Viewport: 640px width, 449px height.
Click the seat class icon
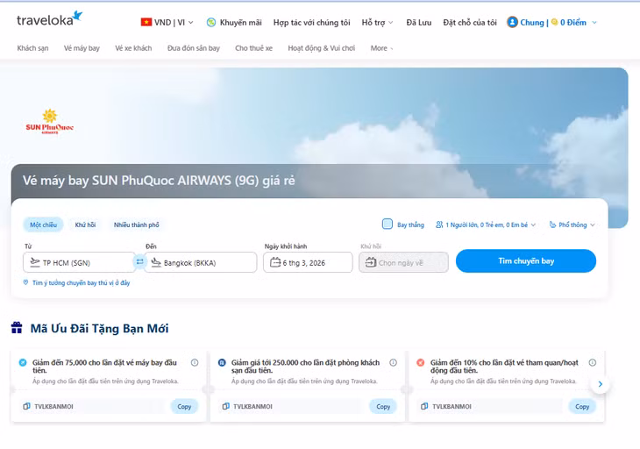[552, 224]
